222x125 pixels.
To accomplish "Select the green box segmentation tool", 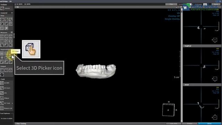I will pyautogui.click(x=10, y=58).
